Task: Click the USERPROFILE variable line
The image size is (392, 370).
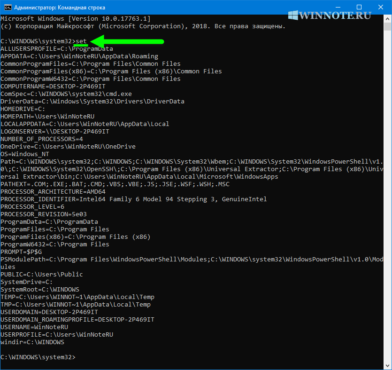Action: [57, 334]
